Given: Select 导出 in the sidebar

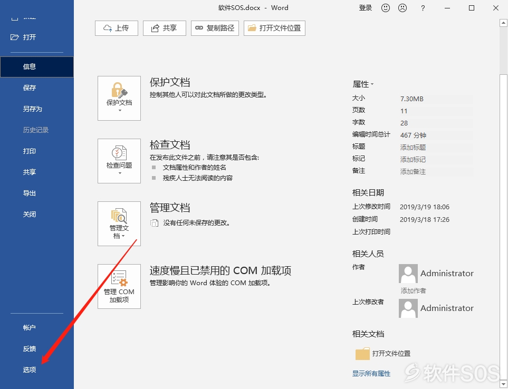Looking at the screenshot, I should [x=37, y=193].
